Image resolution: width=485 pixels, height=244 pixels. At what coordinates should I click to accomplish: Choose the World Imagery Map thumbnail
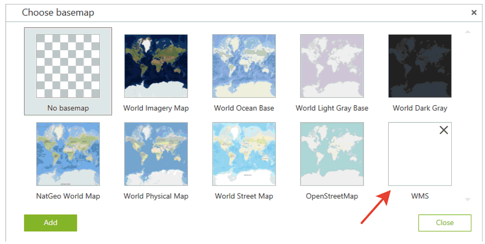[156, 66]
